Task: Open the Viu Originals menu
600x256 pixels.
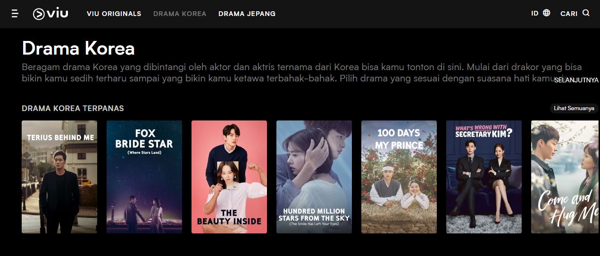Action: click(x=114, y=14)
